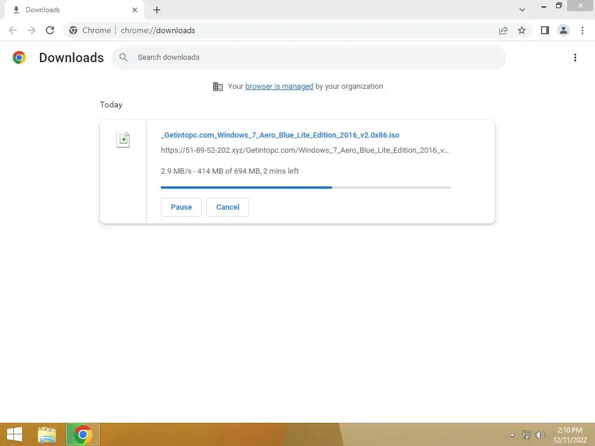Cancel the ISO download

point(228,207)
